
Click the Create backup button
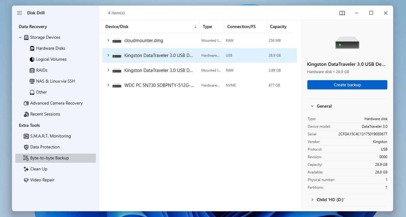click(x=347, y=85)
